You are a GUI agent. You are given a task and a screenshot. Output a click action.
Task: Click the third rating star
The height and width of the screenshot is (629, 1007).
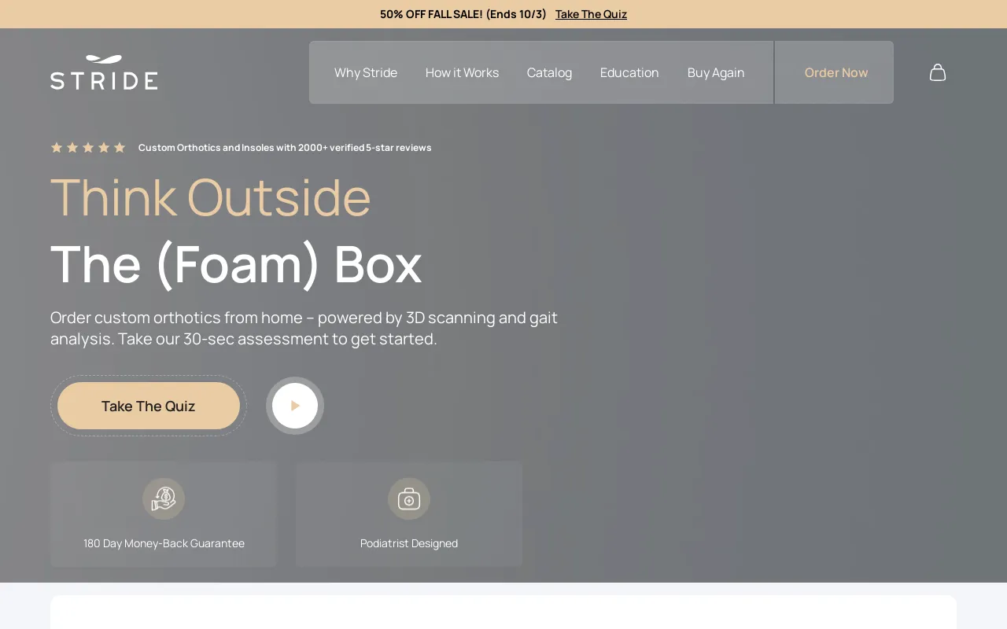[88, 147]
